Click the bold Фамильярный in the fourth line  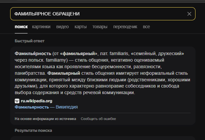pyautogui.click(x=64, y=73)
